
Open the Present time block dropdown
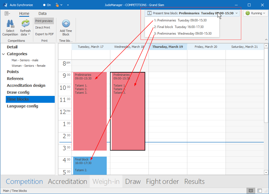click(x=192, y=13)
